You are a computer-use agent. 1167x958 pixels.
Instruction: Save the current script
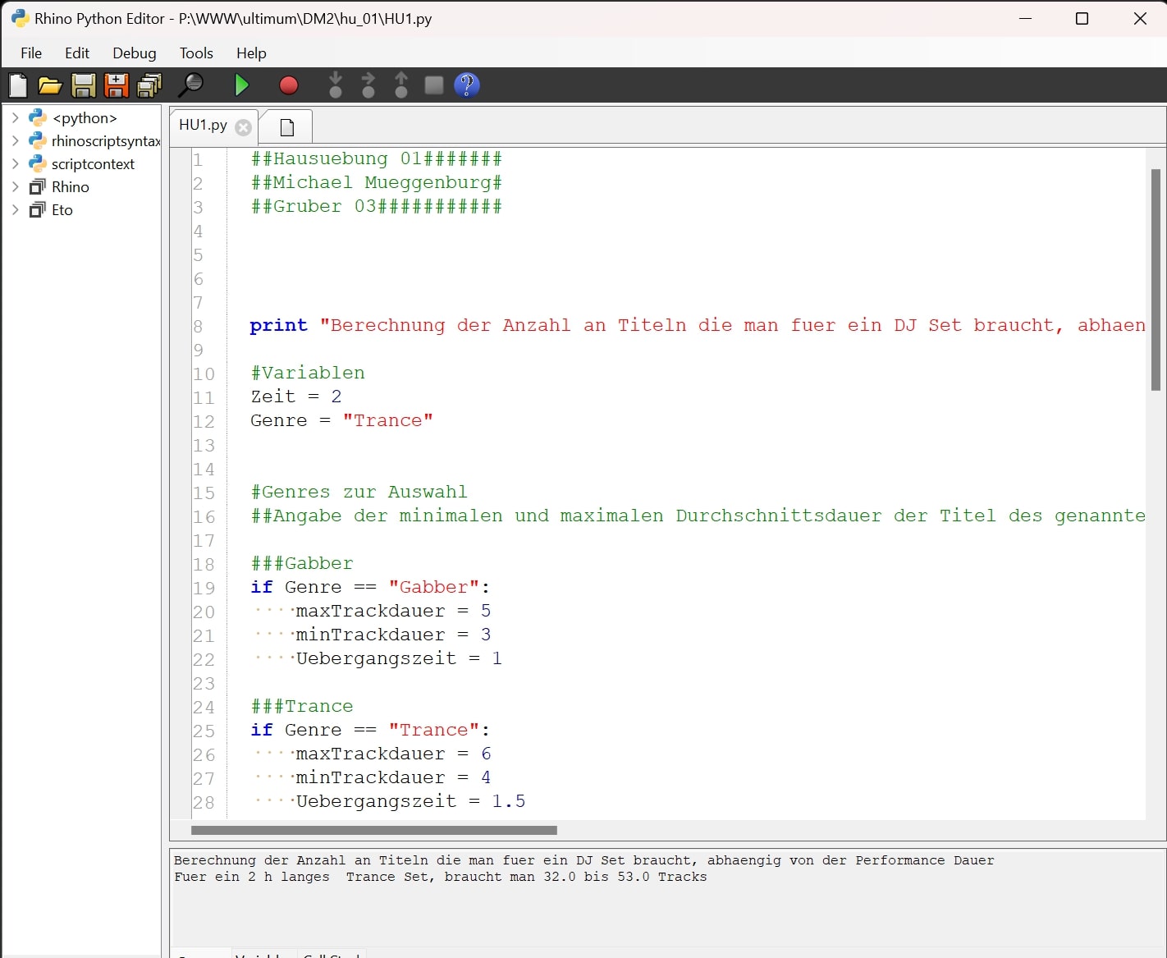pos(83,85)
